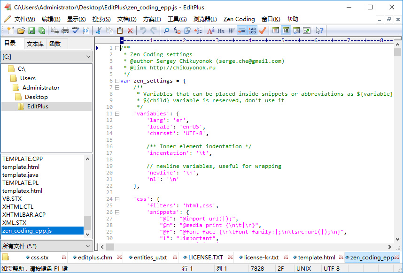Run the ABC spell check icon

(x=75, y=30)
